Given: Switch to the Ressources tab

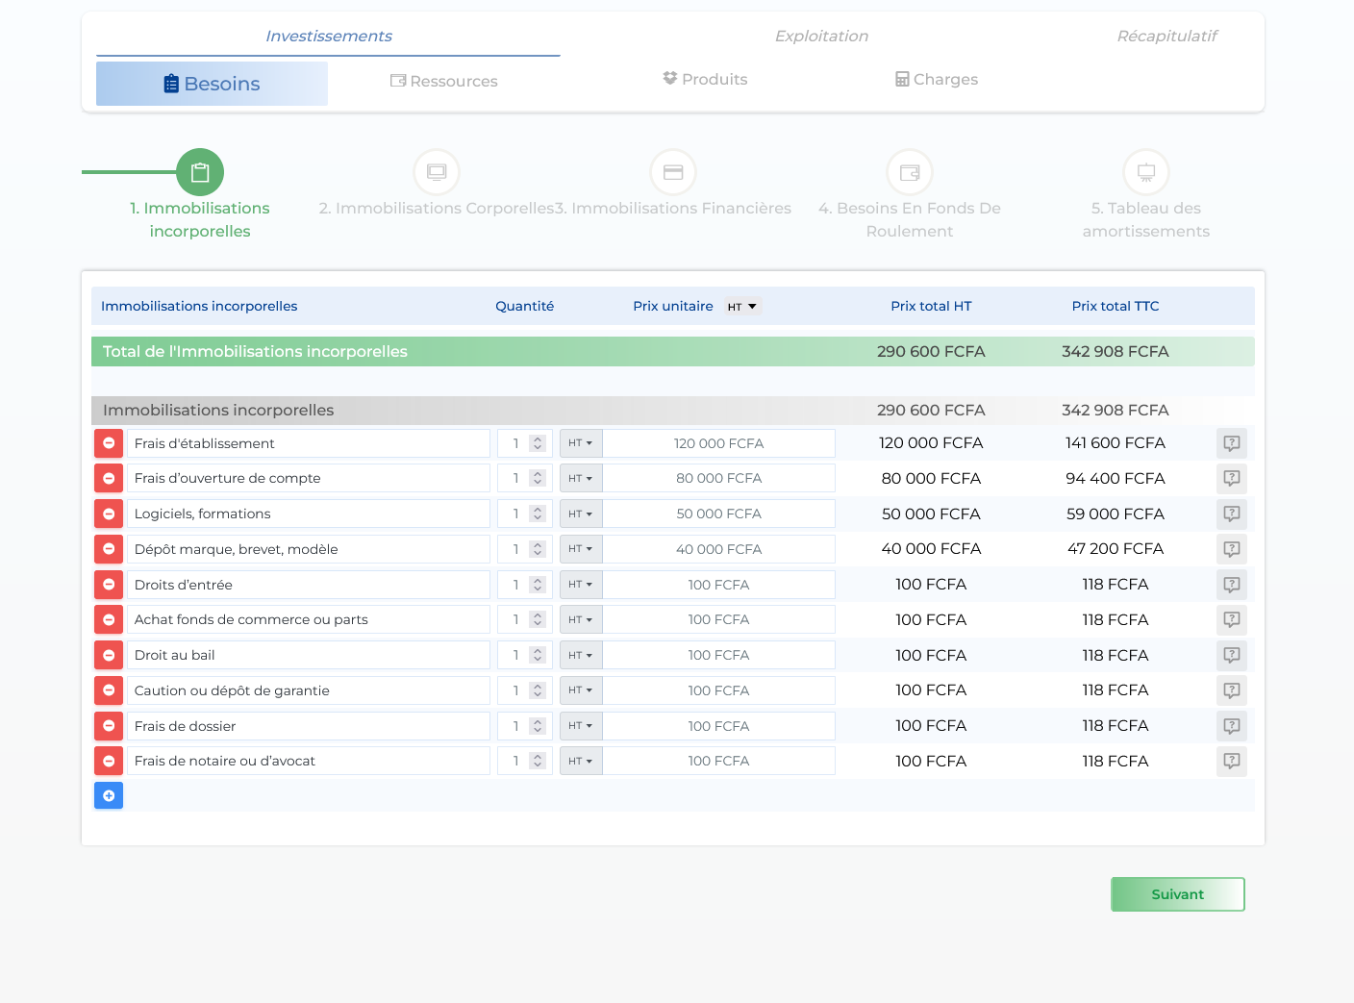Looking at the screenshot, I should coord(444,82).
